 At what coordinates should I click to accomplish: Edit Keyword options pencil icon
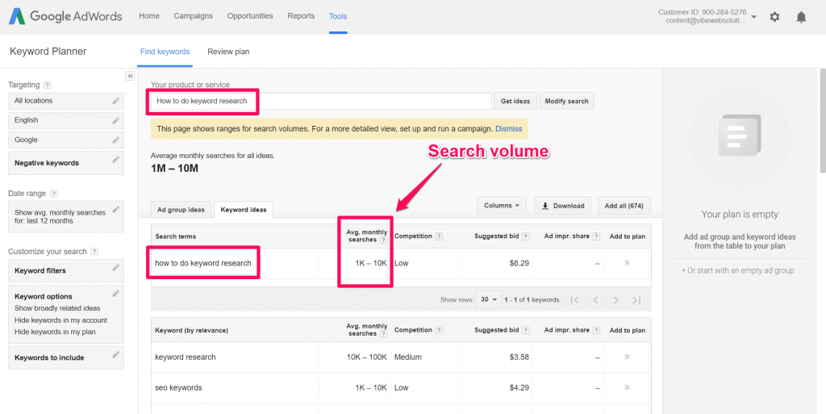pos(116,294)
